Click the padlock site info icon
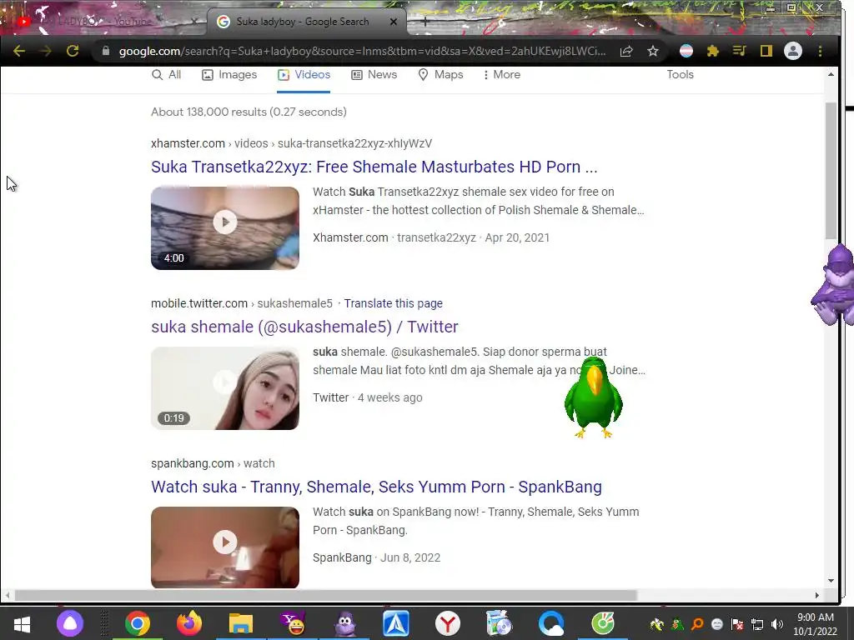Image resolution: width=854 pixels, height=640 pixels. (x=106, y=51)
